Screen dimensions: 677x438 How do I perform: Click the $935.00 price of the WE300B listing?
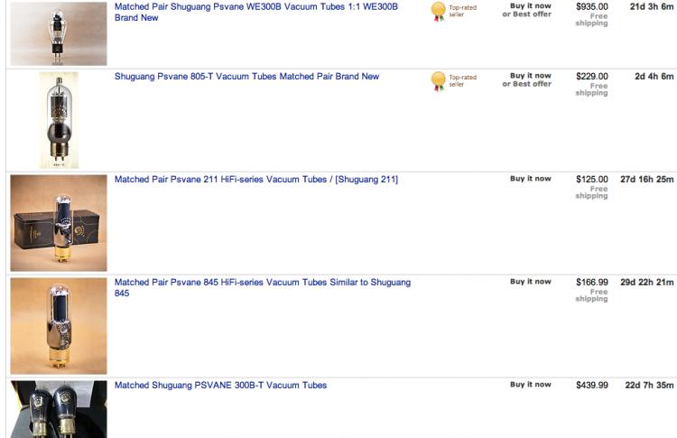592,6
